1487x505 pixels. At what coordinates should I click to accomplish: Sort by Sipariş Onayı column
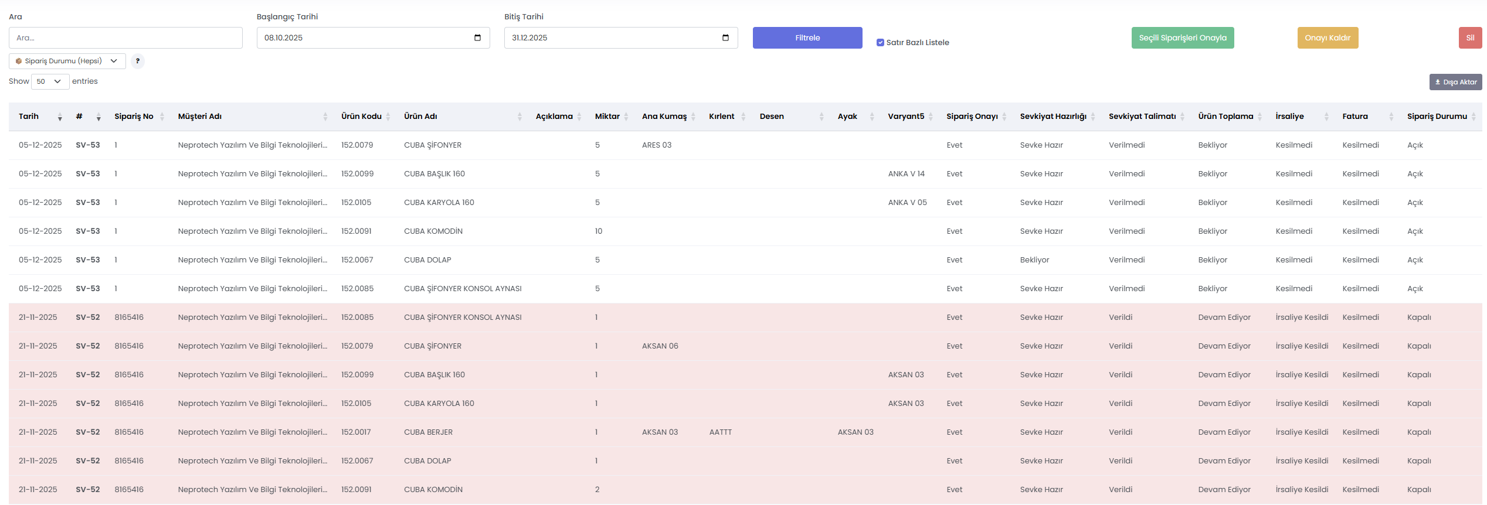(x=976, y=117)
